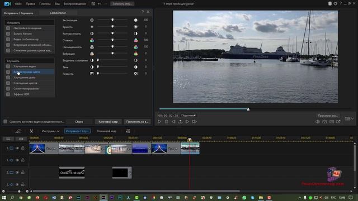
Task: Step to next frame in preview
Action: click(x=187, y=122)
